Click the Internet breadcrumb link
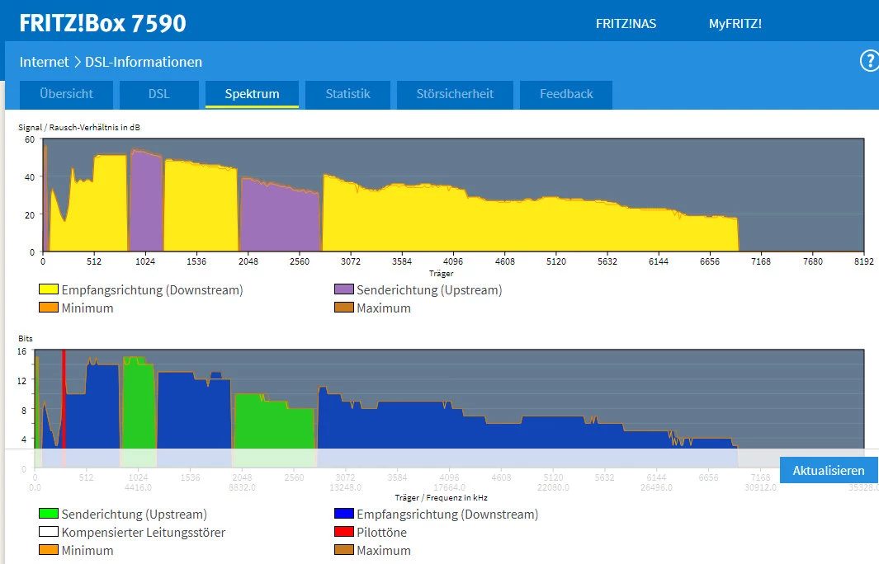879x564 pixels. pyautogui.click(x=45, y=62)
